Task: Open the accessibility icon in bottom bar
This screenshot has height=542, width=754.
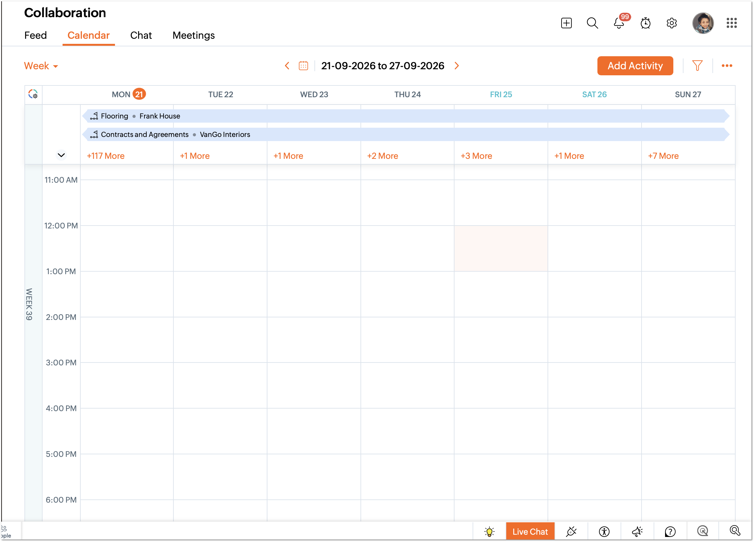Action: point(604,532)
